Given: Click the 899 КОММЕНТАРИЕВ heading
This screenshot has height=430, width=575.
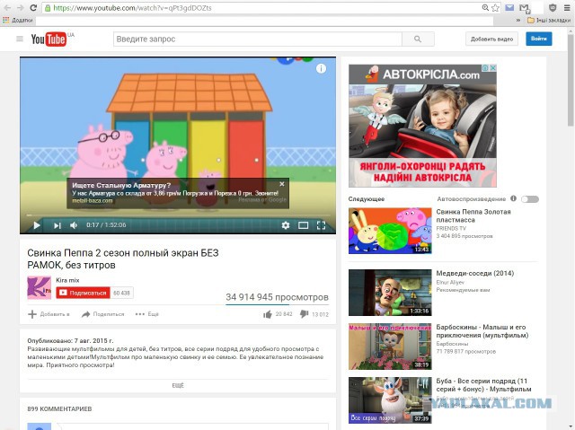Looking at the screenshot, I should point(59,408).
